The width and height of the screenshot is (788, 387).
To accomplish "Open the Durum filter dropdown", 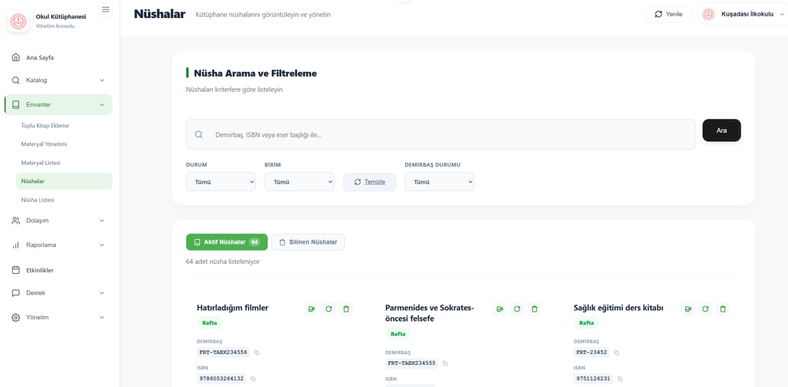I will (x=221, y=182).
